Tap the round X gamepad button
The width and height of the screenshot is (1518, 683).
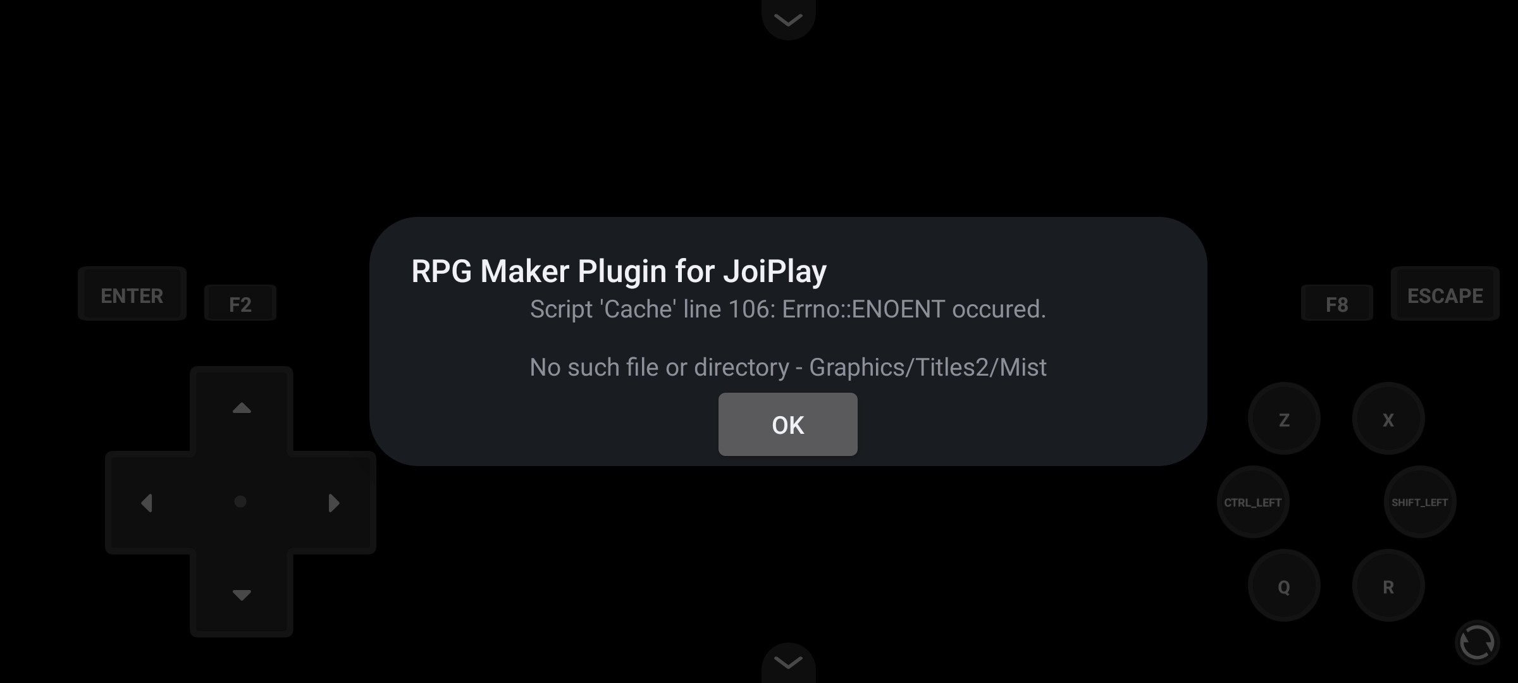[1388, 419]
